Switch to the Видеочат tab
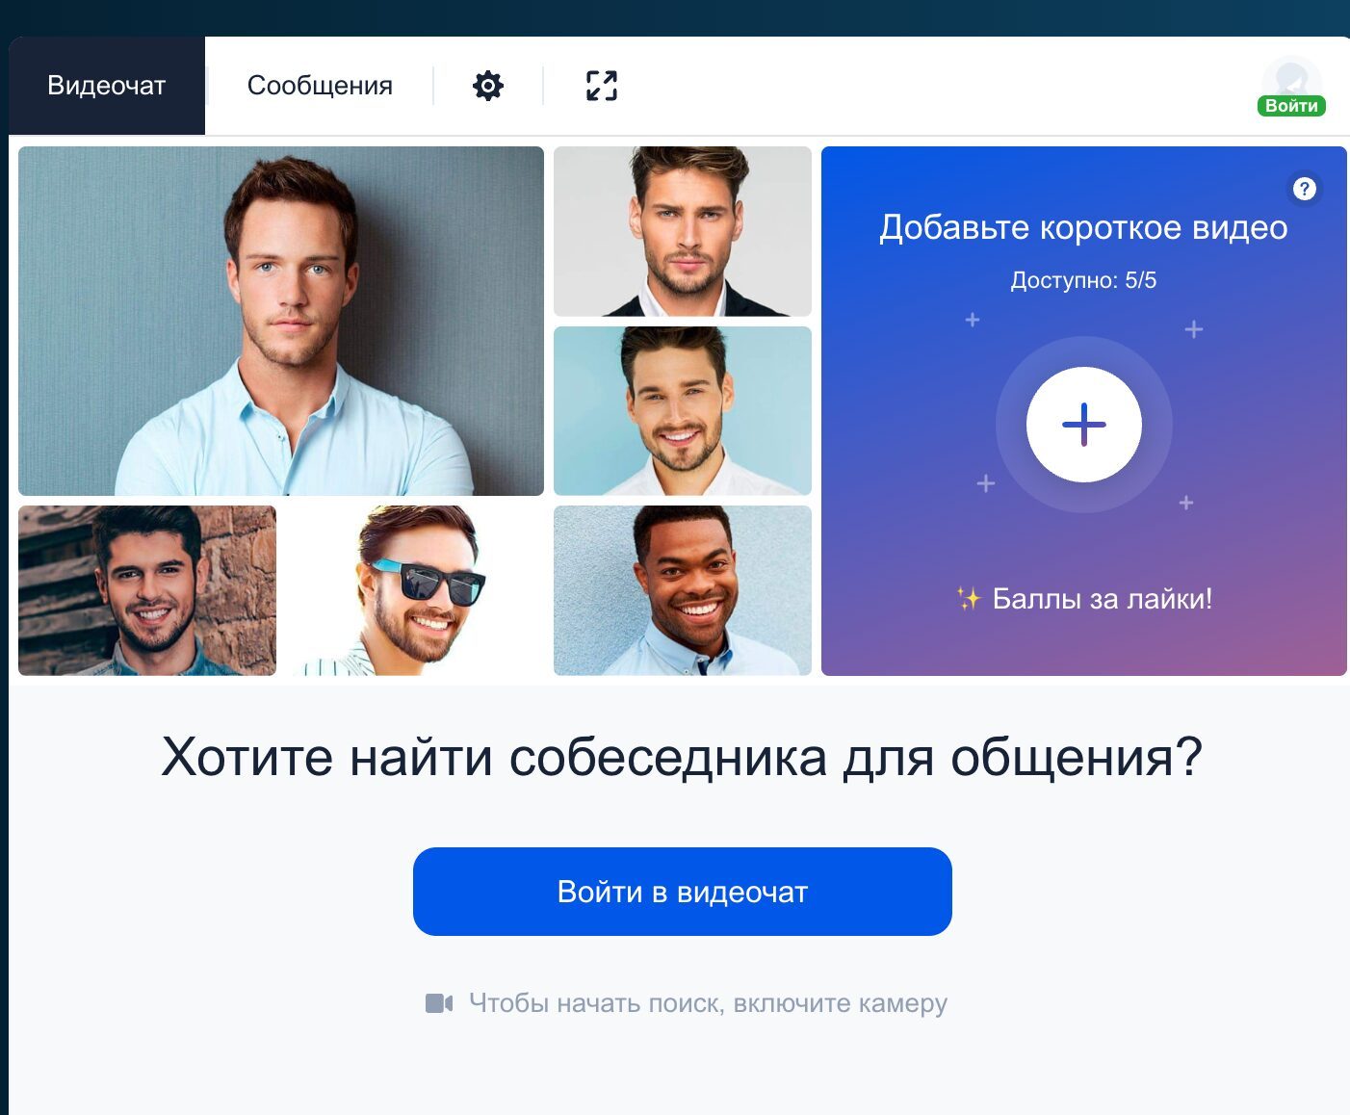The height and width of the screenshot is (1115, 1350). [107, 86]
